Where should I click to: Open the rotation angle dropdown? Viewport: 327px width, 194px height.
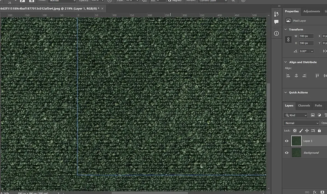(312, 51)
